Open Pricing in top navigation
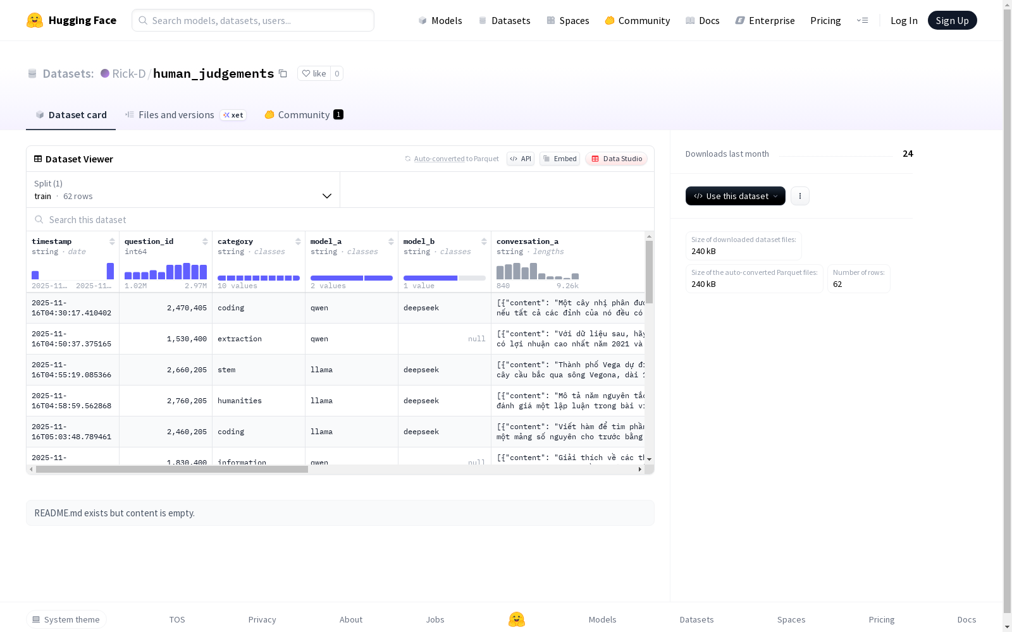The height and width of the screenshot is (632, 1012). coord(825,20)
